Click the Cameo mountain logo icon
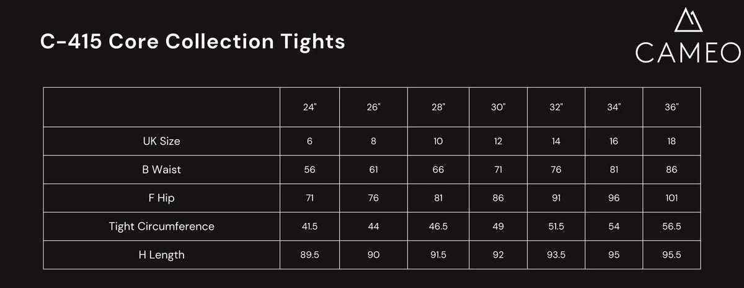Viewport: 744px width, 288px height. click(x=688, y=20)
